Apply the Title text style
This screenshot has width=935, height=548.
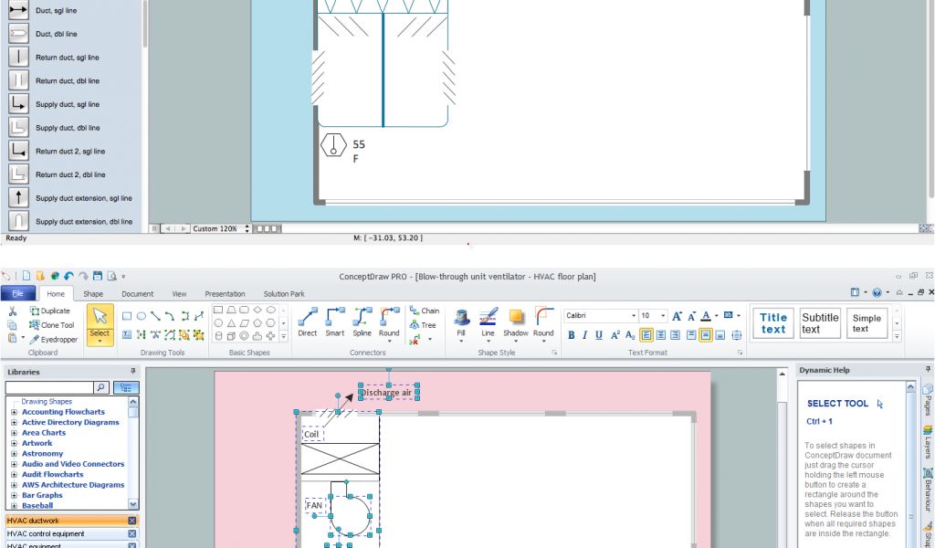pos(772,323)
